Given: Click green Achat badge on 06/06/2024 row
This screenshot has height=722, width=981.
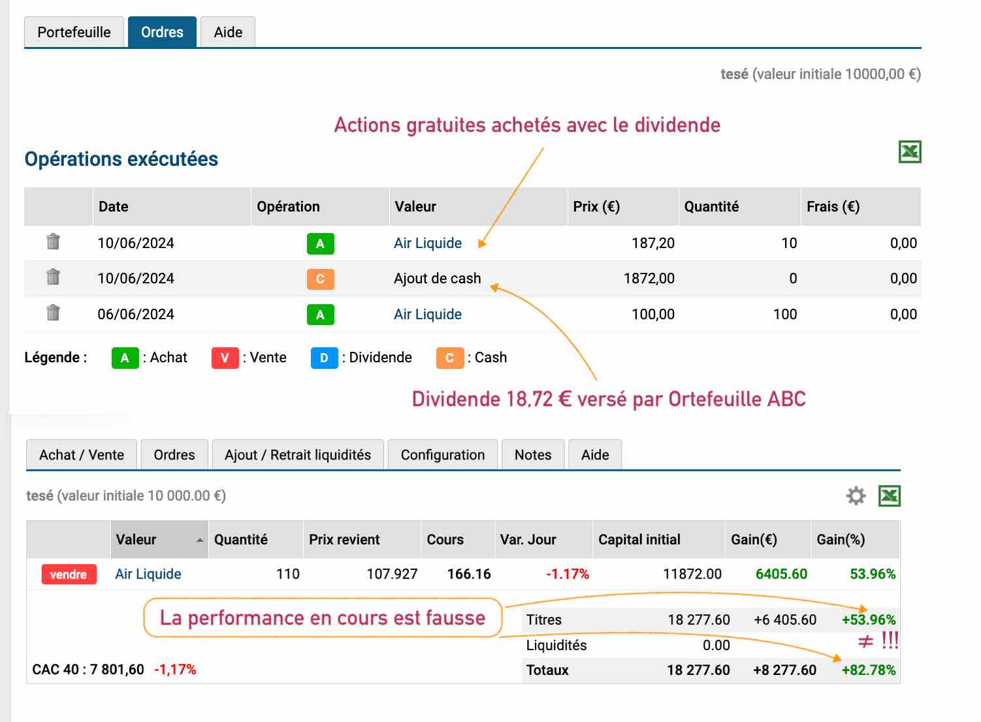Looking at the screenshot, I should tap(320, 315).
